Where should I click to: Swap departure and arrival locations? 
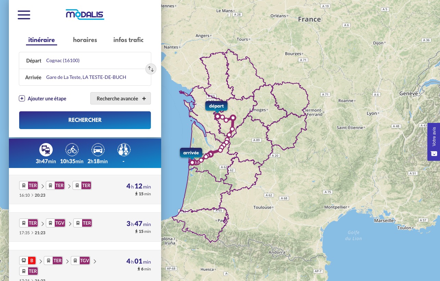151,69
